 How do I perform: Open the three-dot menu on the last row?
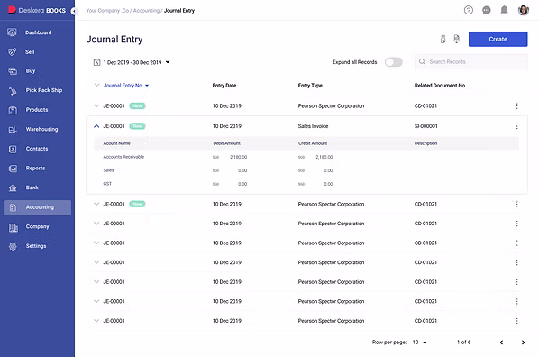pyautogui.click(x=516, y=321)
